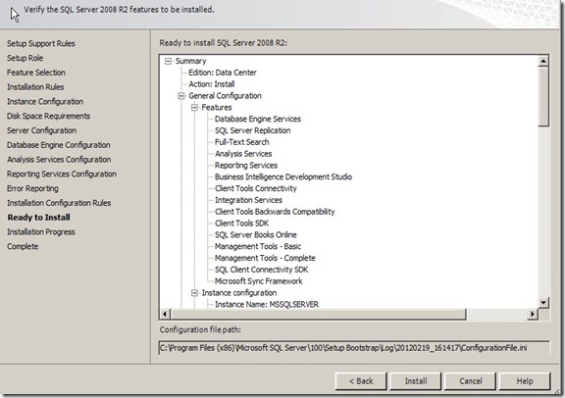
Task: Select Error Reporting step
Action: coord(32,188)
